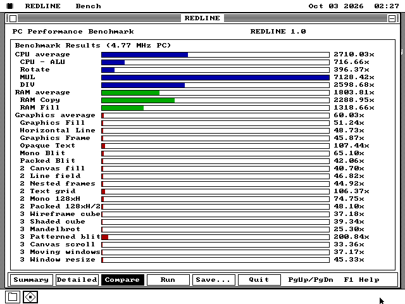
Task: Click the 2710.03x CPU average value
Action: [x=354, y=54]
